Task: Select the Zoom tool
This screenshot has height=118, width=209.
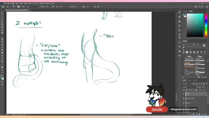Action: point(2,70)
